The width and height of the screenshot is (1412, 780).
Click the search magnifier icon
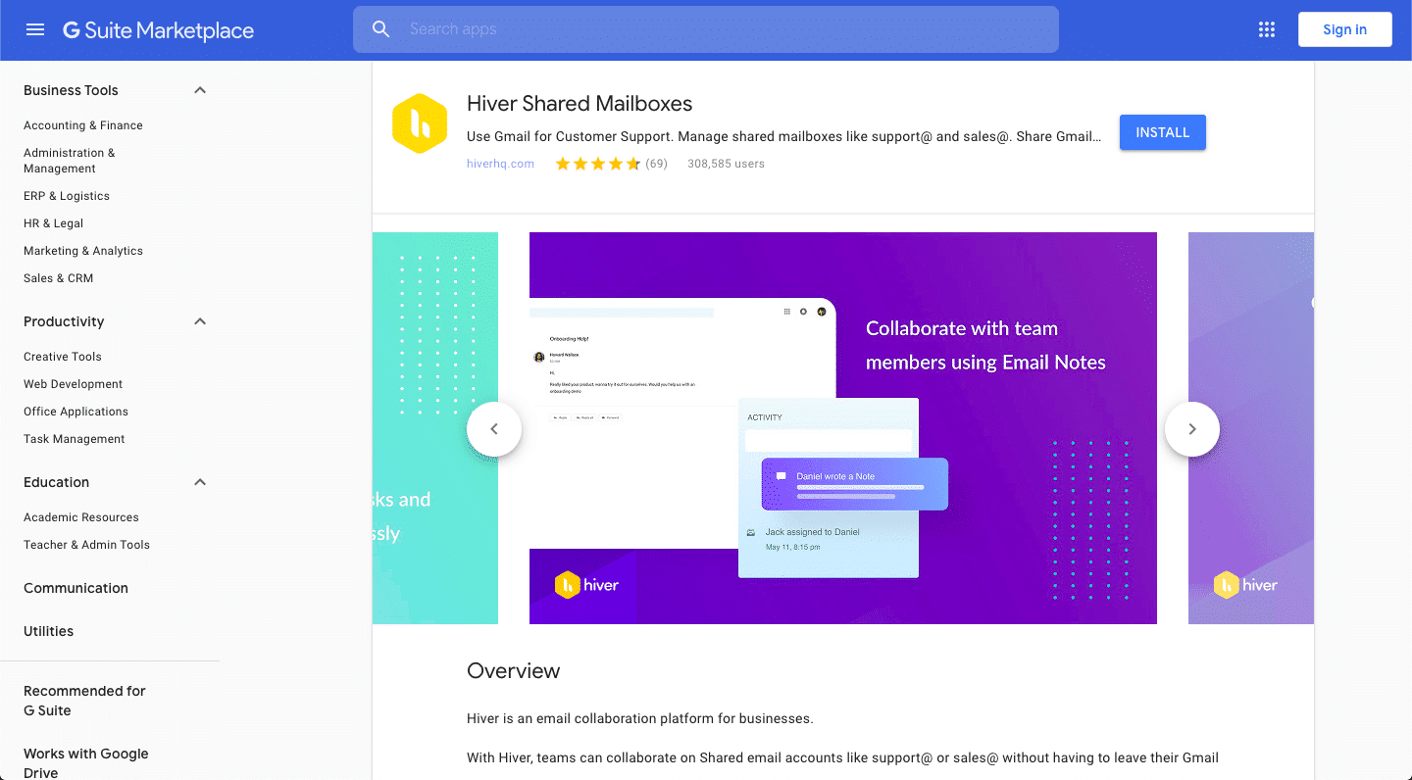pos(381,29)
